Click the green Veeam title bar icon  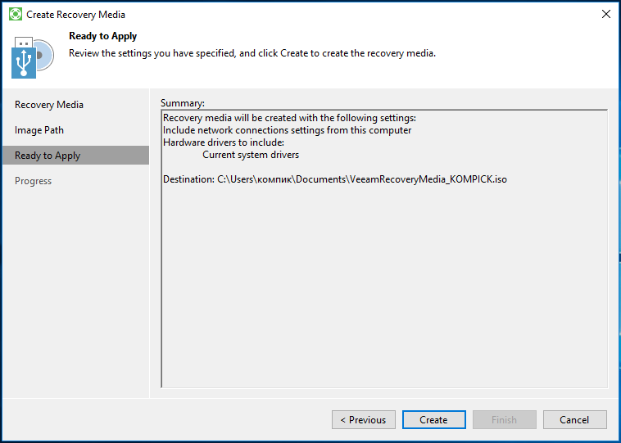[16, 14]
